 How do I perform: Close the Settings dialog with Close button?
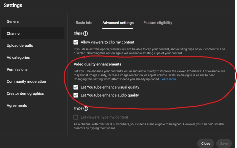pos(205,143)
